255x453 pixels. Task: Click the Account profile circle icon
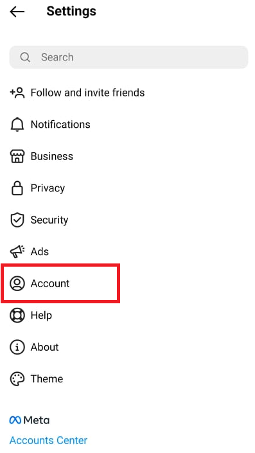tap(17, 283)
